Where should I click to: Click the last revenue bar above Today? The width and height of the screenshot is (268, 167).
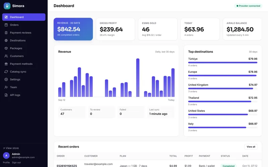[x=173, y=82]
